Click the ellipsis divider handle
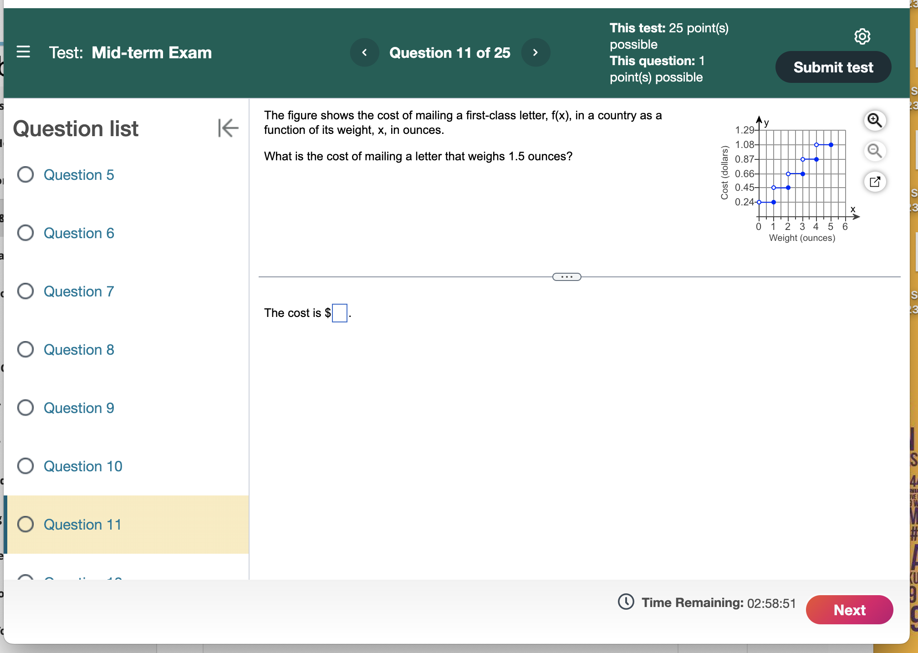Viewport: 918px width, 653px height. coord(567,276)
